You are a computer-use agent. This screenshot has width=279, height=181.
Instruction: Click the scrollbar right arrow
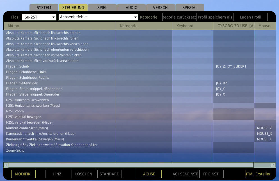click(x=273, y=165)
